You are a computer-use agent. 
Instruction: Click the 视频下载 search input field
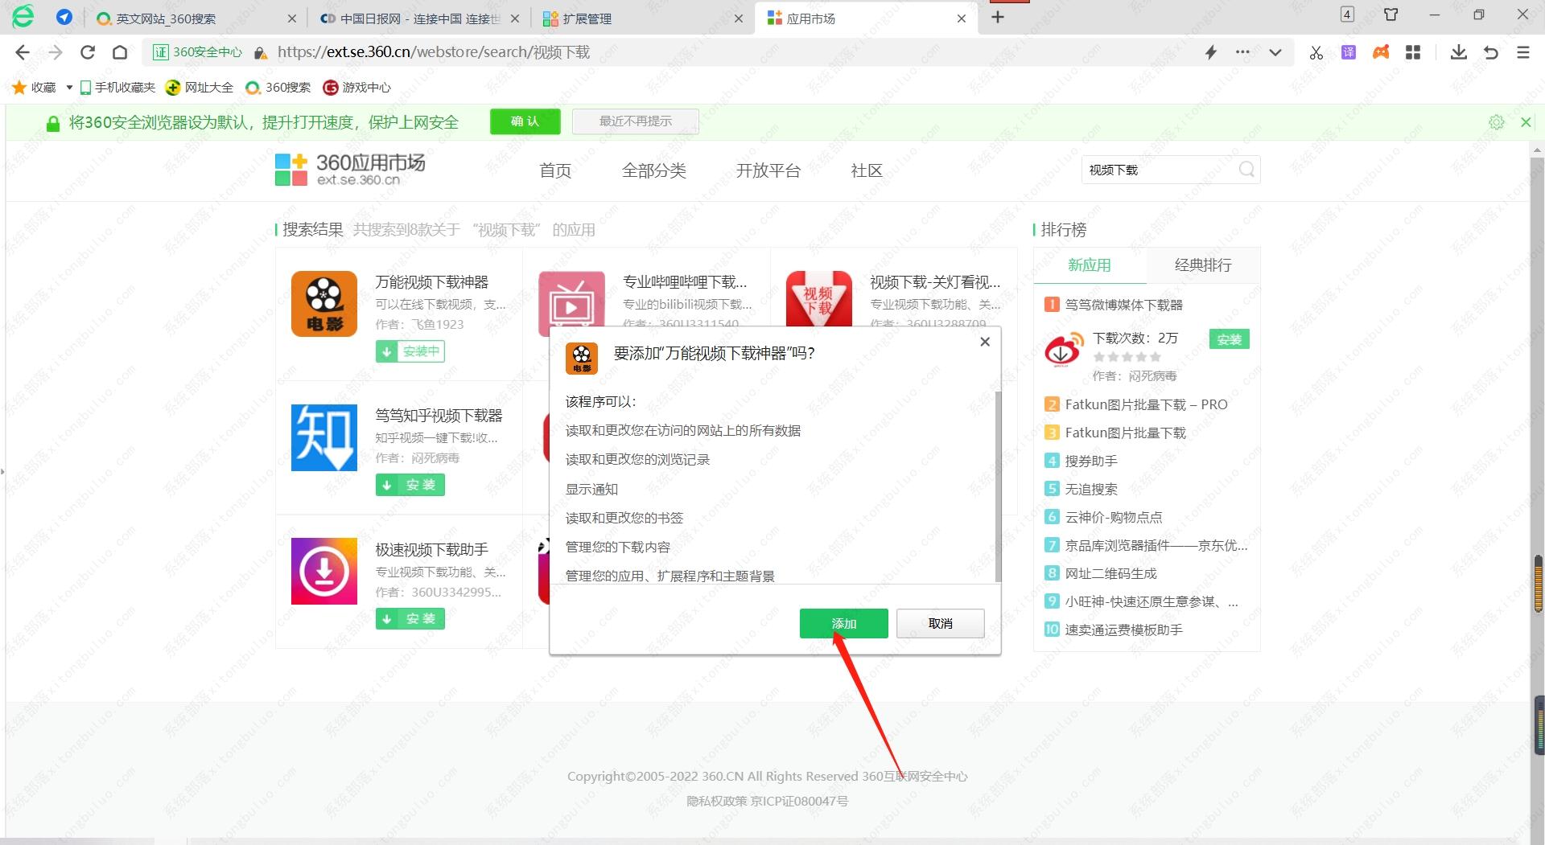pos(1159,170)
